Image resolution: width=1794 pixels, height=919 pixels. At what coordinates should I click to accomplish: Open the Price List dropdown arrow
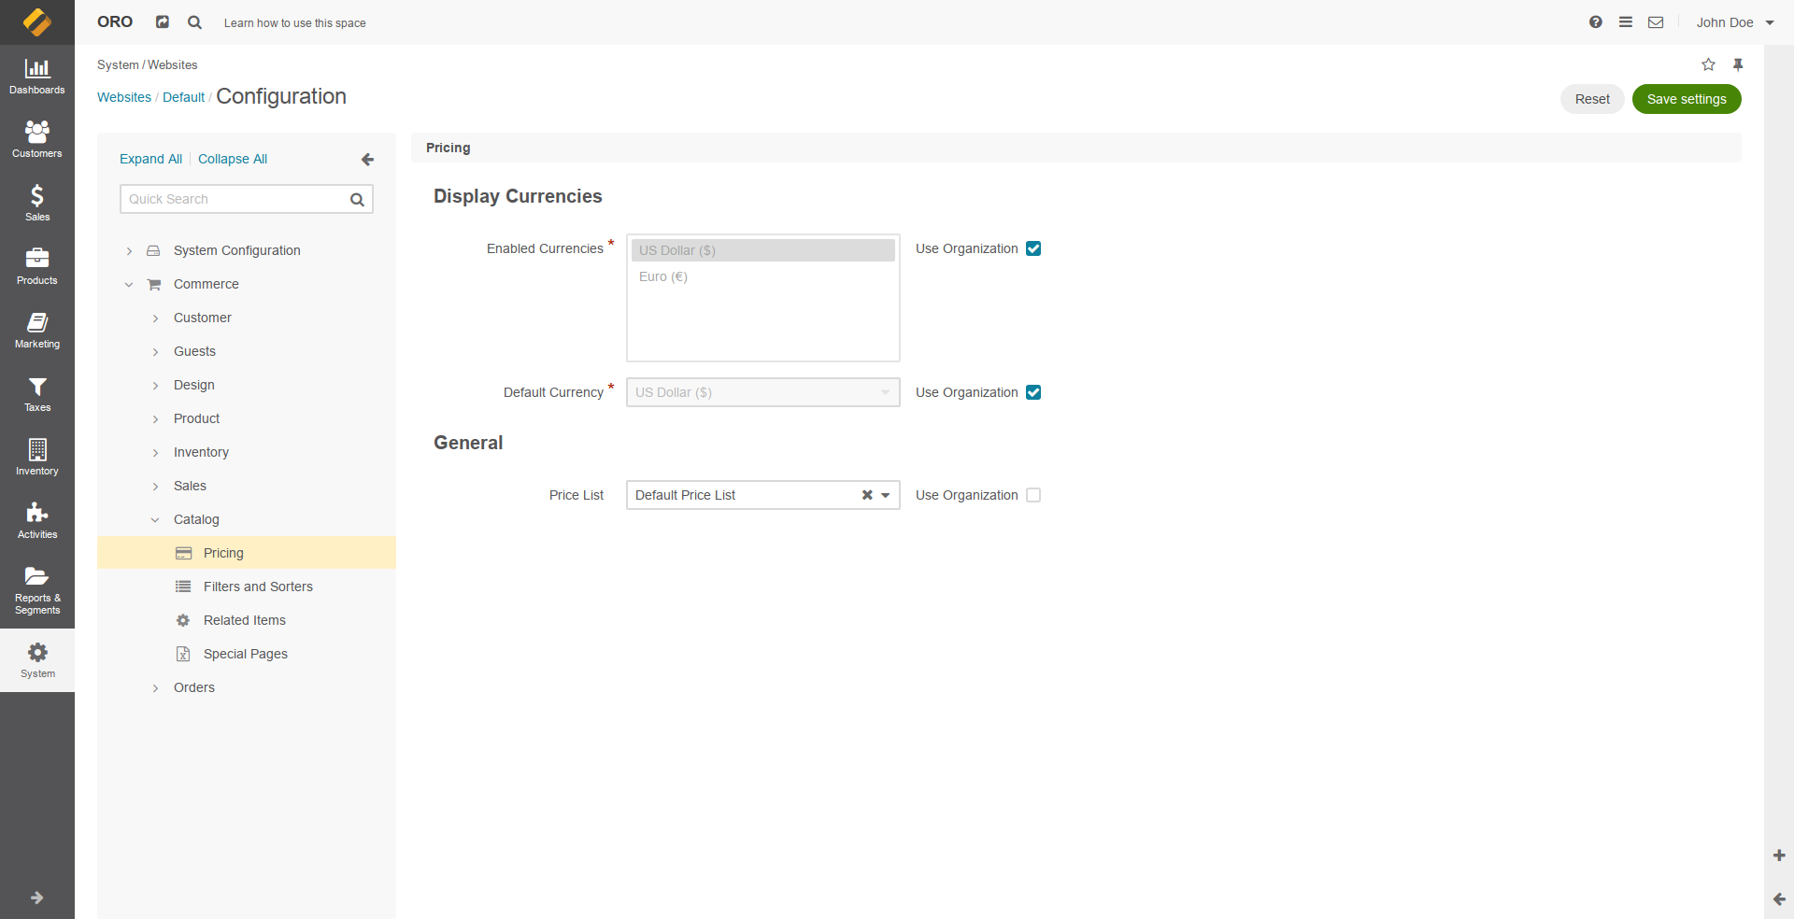886,495
